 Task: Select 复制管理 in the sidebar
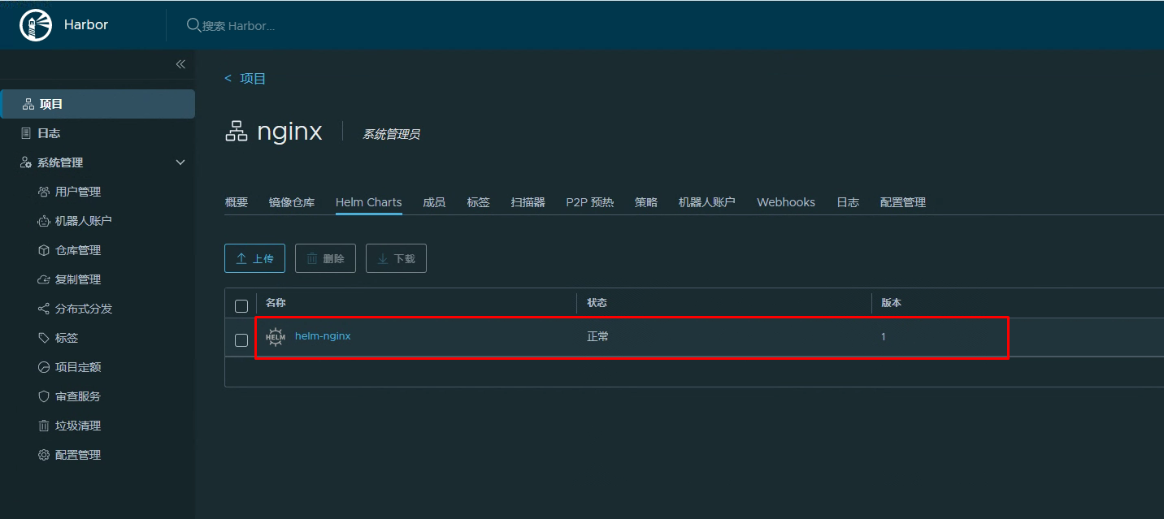point(78,279)
